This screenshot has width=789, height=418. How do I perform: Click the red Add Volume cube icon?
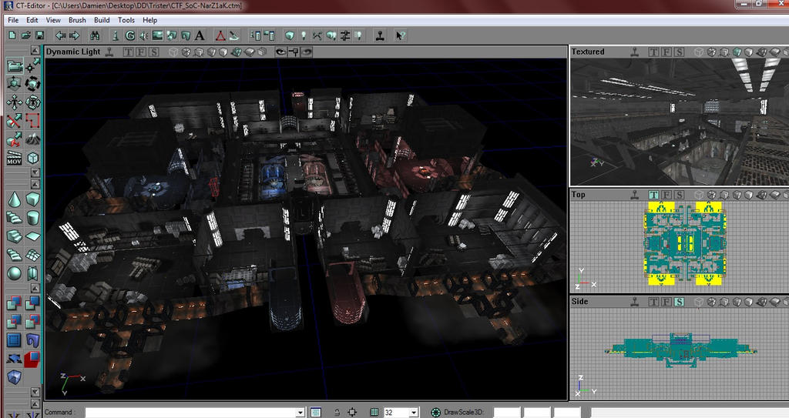point(32,359)
